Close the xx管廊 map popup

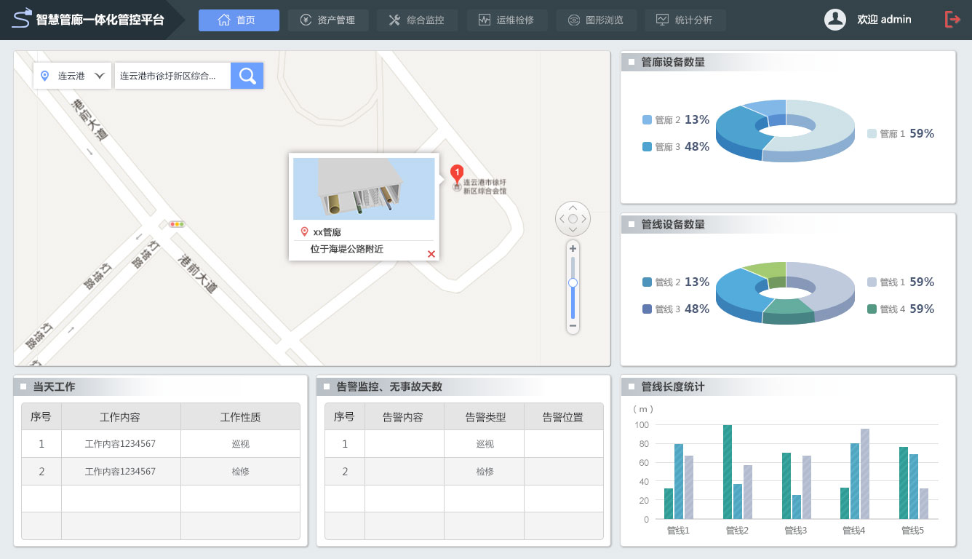pos(431,254)
